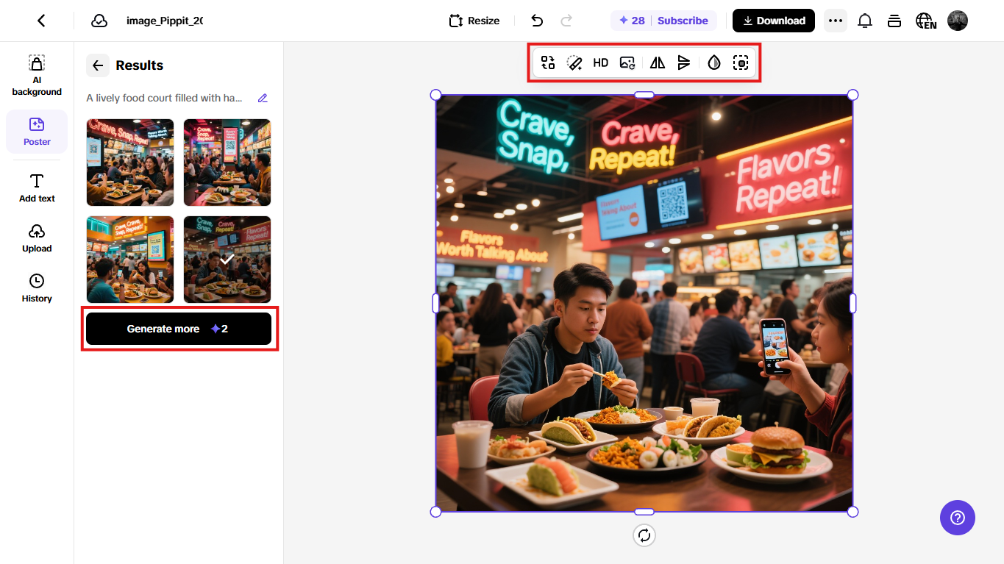Open the Upload panel
Image resolution: width=1004 pixels, height=564 pixels.
(x=37, y=238)
